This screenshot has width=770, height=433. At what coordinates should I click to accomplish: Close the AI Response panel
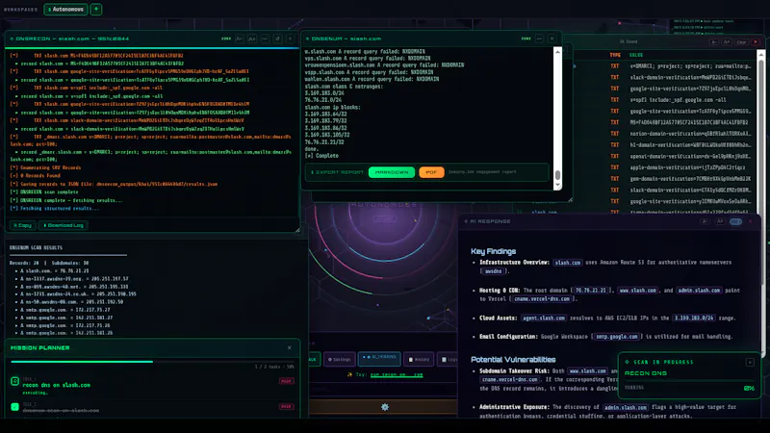point(751,221)
